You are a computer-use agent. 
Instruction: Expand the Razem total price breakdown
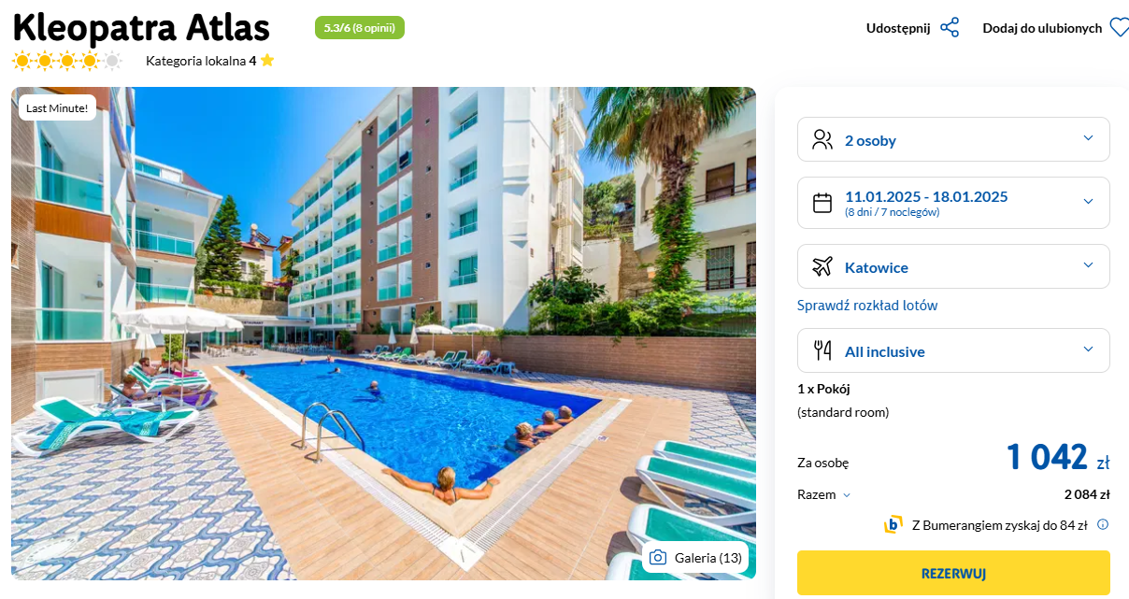[824, 495]
